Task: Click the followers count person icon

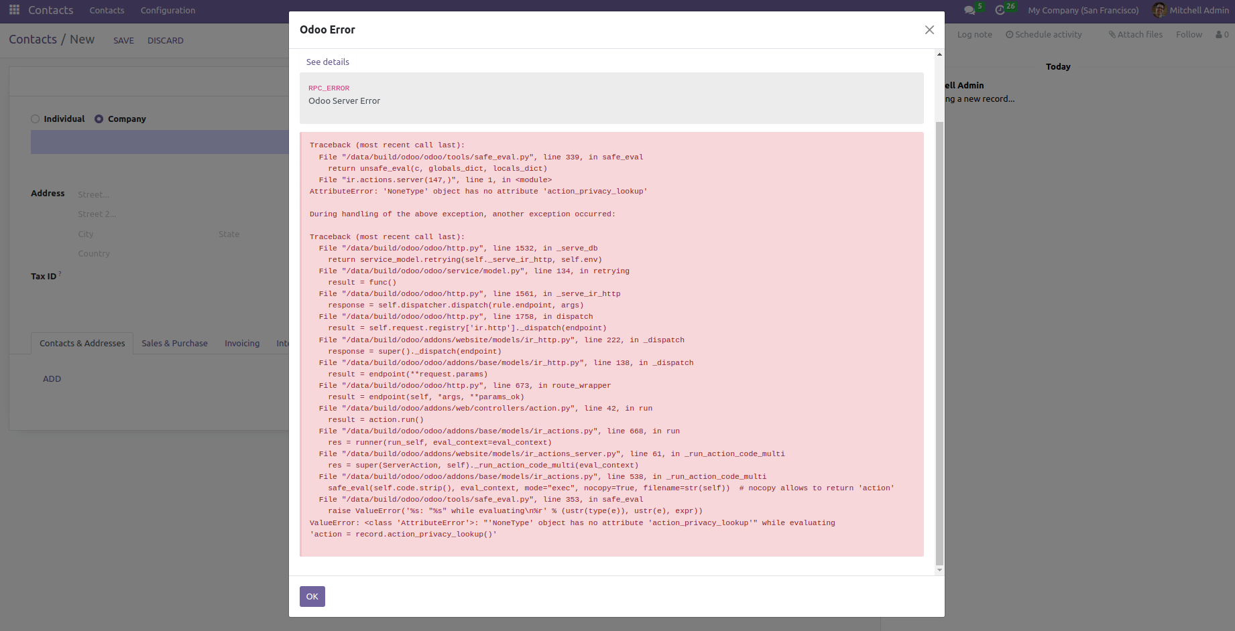Action: (x=1220, y=34)
